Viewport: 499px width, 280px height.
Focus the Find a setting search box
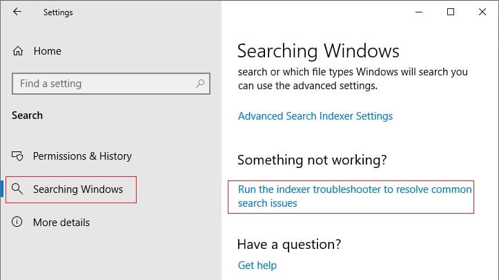tap(111, 84)
